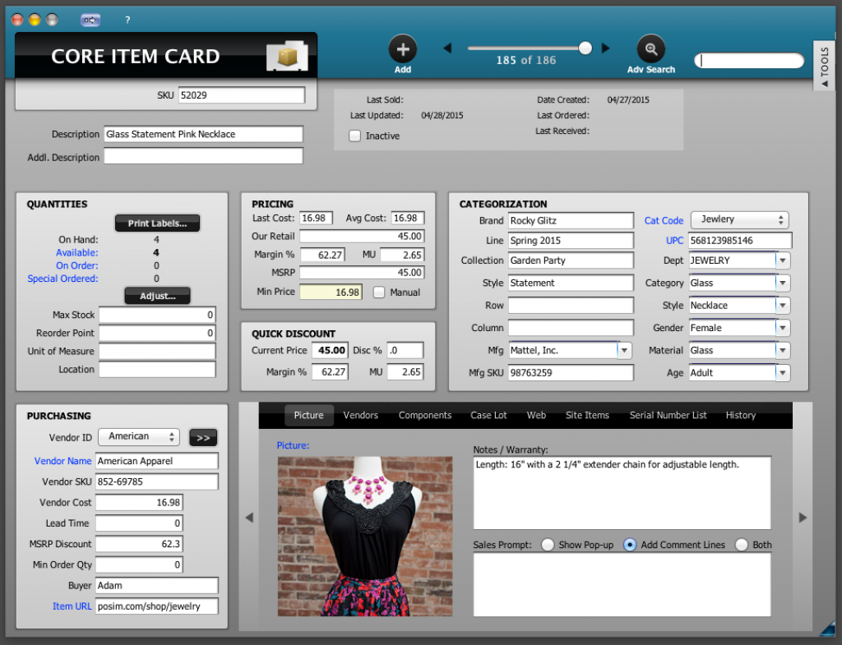Click the search field at the top right
842x645 pixels.
[x=748, y=60]
